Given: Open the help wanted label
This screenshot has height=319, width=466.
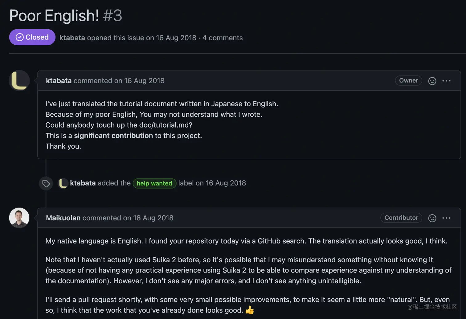Looking at the screenshot, I should click(x=154, y=183).
